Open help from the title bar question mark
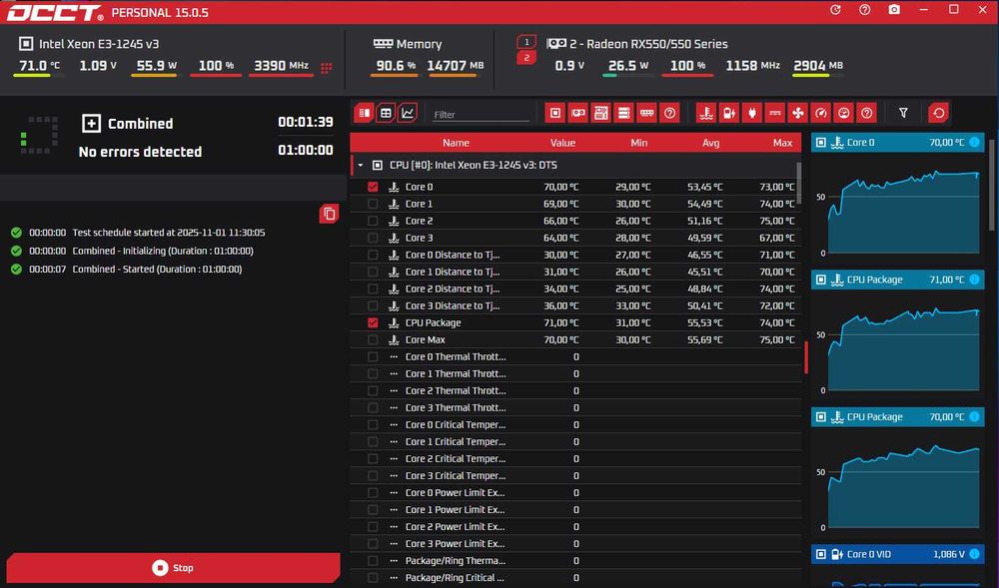This screenshot has height=588, width=999. point(864,10)
